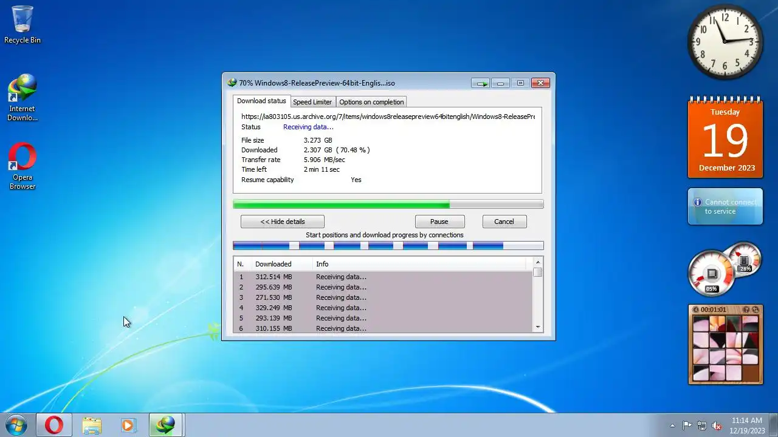This screenshot has width=778, height=437.
Task: Click the puzzle gadget timer 00:01:01
Action: point(713,310)
